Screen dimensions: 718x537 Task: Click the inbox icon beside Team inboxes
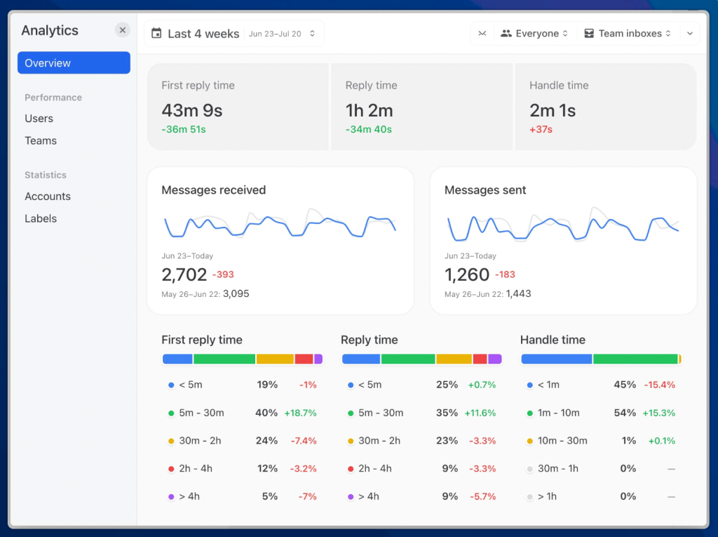pos(589,33)
